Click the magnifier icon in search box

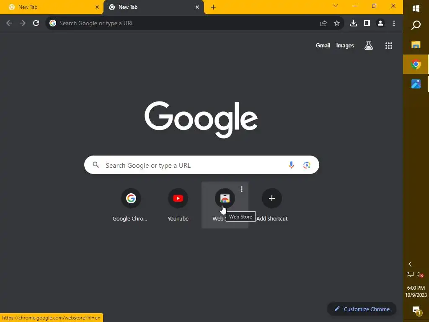[96, 165]
